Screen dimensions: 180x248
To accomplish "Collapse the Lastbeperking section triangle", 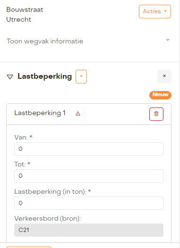I will tap(10, 77).
